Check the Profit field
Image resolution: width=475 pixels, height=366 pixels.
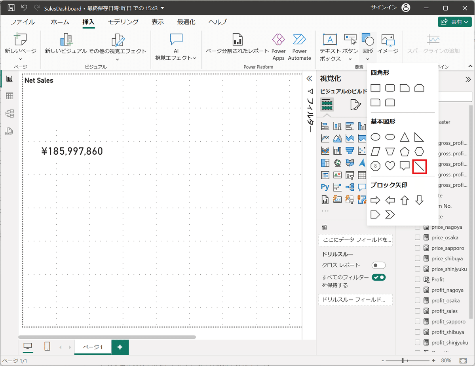[417, 279]
